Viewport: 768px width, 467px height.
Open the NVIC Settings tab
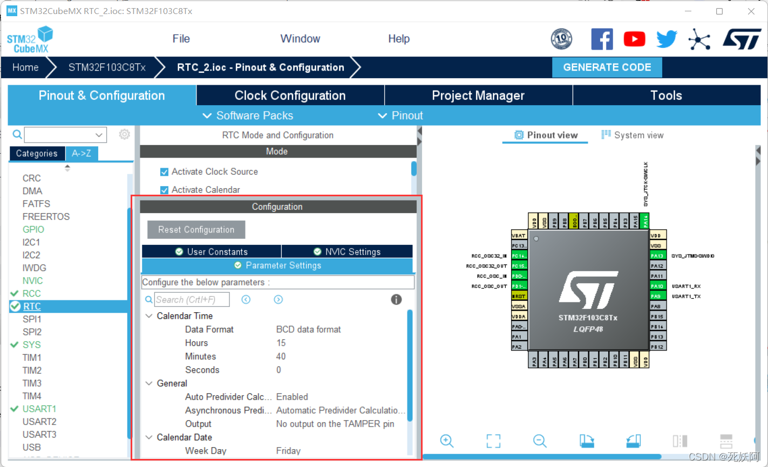(x=347, y=252)
